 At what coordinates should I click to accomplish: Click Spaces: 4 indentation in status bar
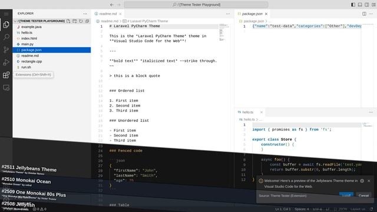click(302, 209)
